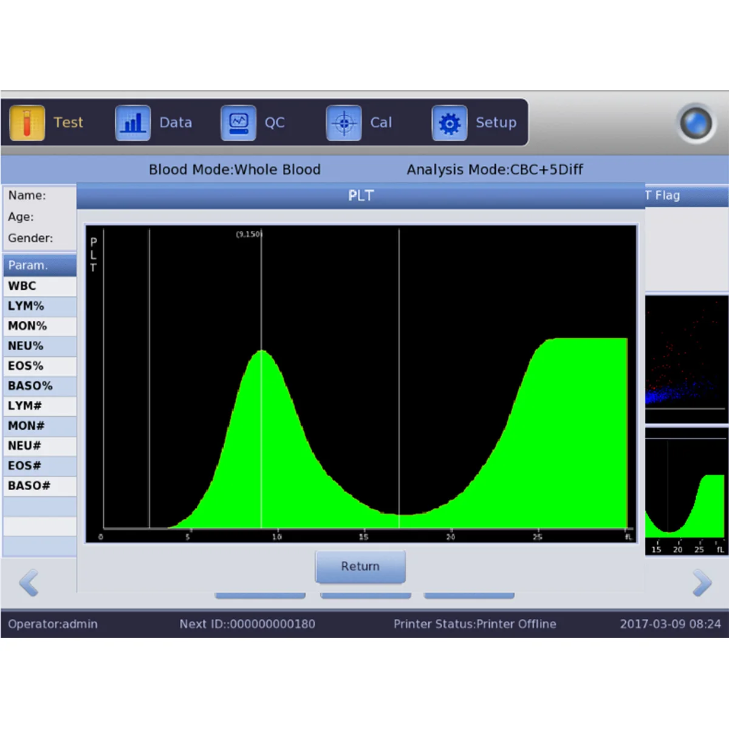The height and width of the screenshot is (729, 729).
Task: Open the Data bar chart icon
Action: (x=132, y=123)
